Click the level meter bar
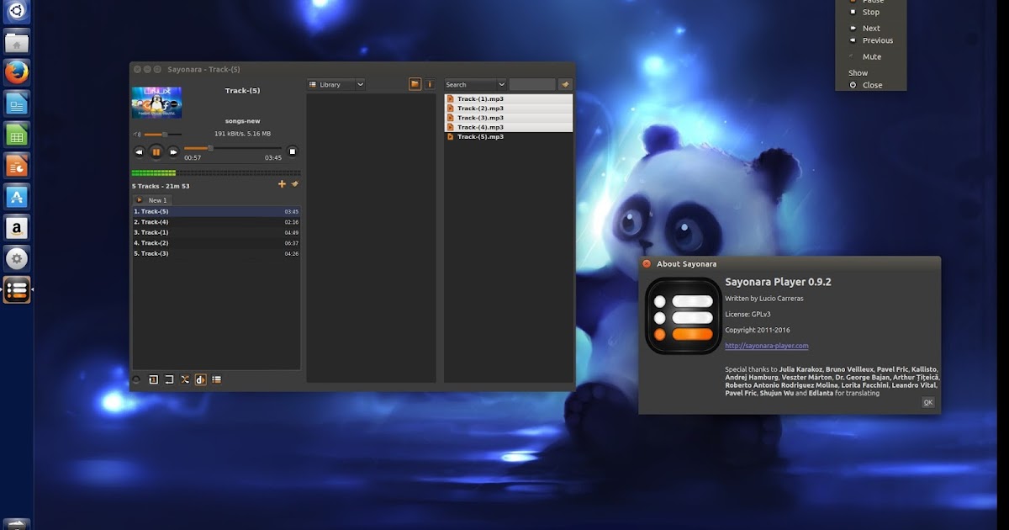 pos(216,173)
